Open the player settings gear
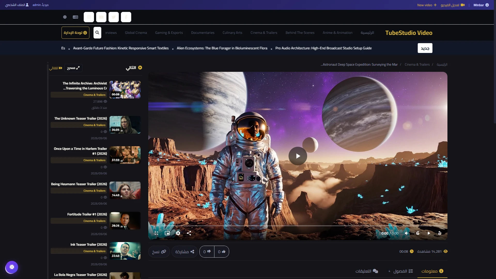The height and width of the screenshot is (279, 496). coord(178,233)
